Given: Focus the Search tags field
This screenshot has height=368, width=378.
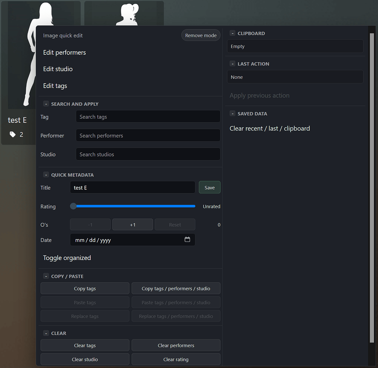Looking at the screenshot, I should (x=148, y=117).
